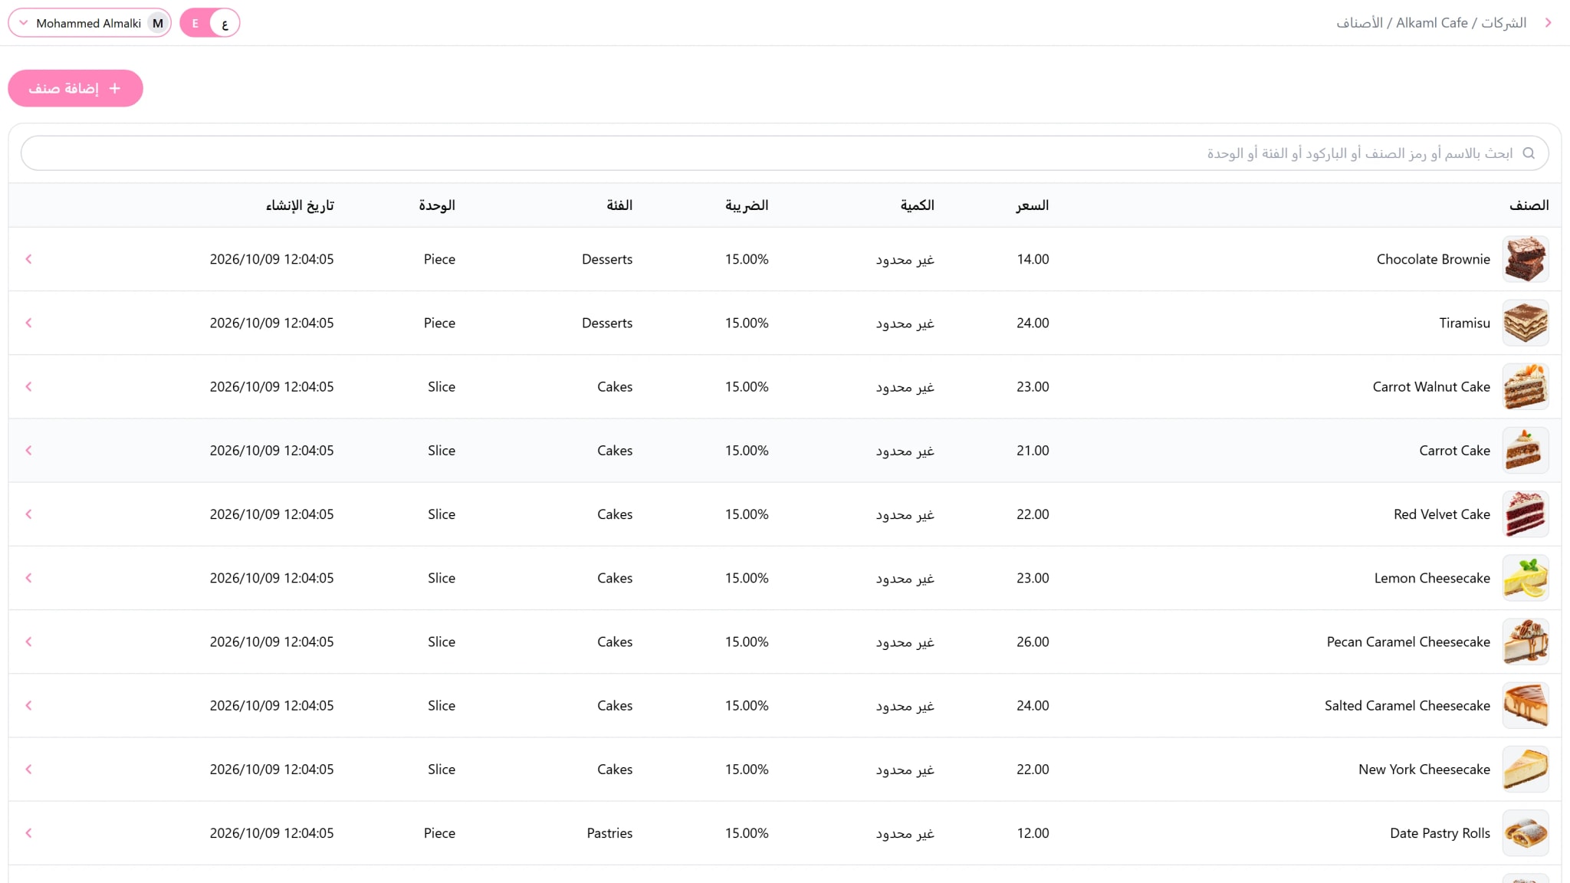
Task: Click the breadcrumb back chevron icon
Action: pos(1548,23)
